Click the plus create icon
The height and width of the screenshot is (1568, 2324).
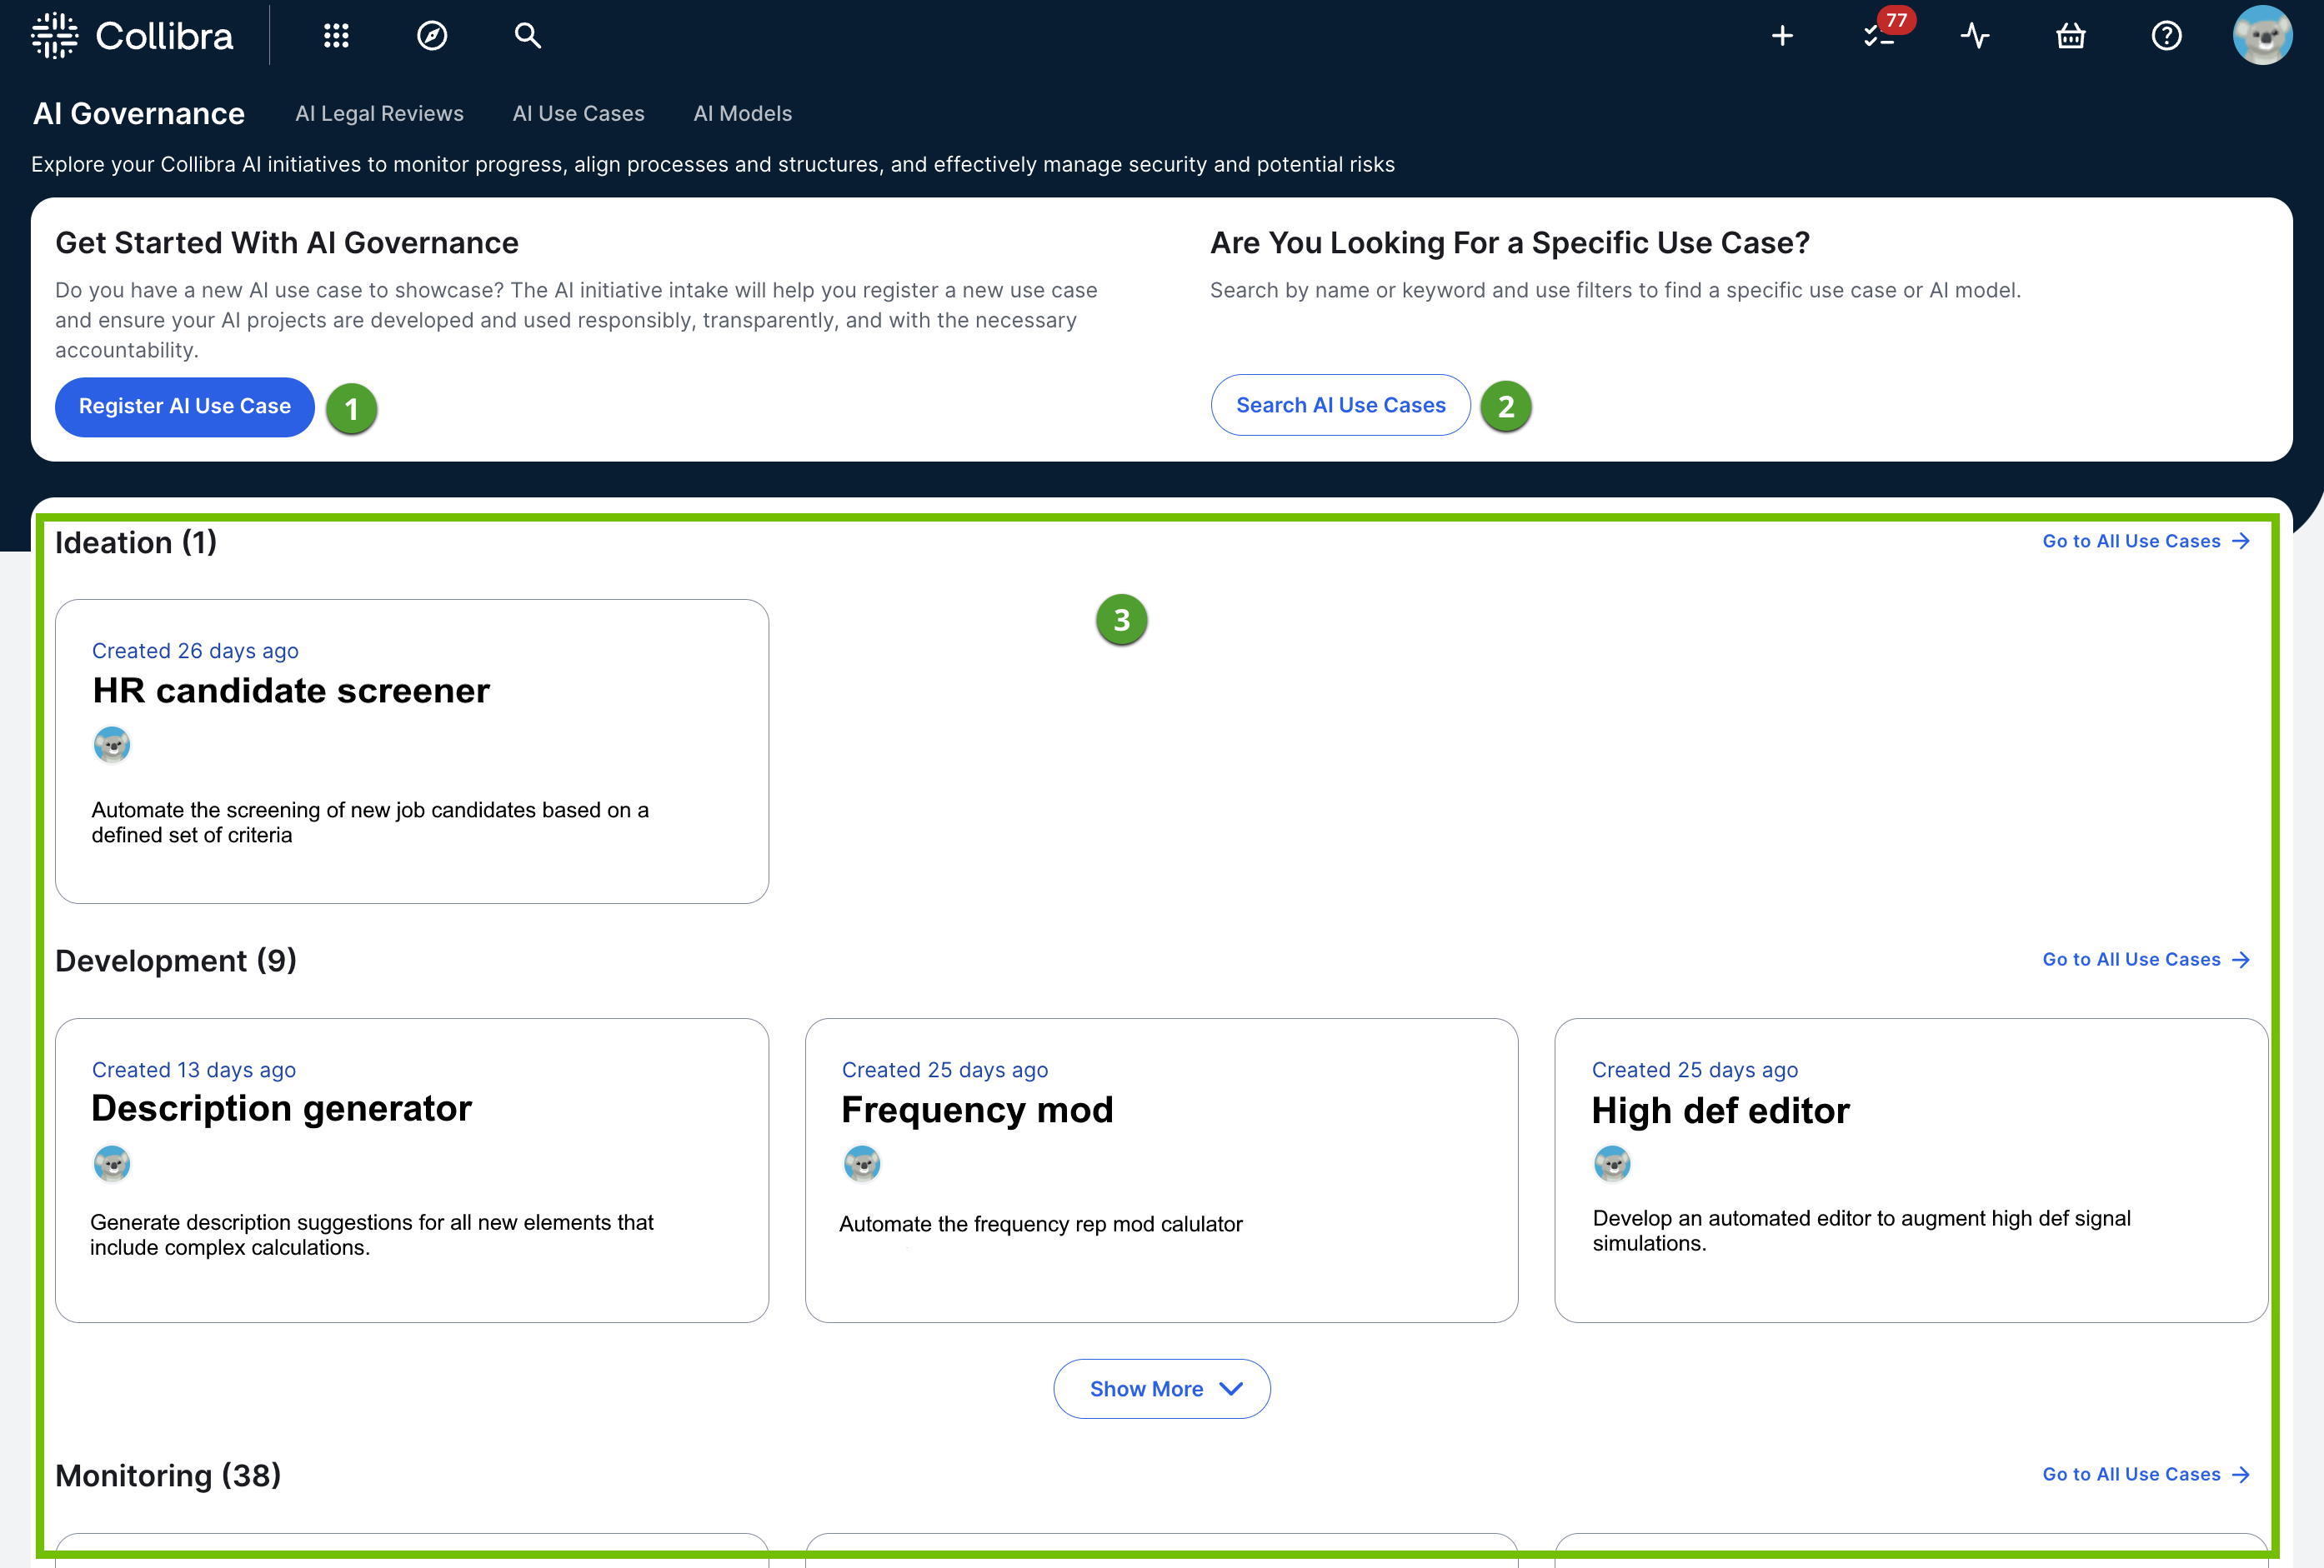coord(1782,36)
